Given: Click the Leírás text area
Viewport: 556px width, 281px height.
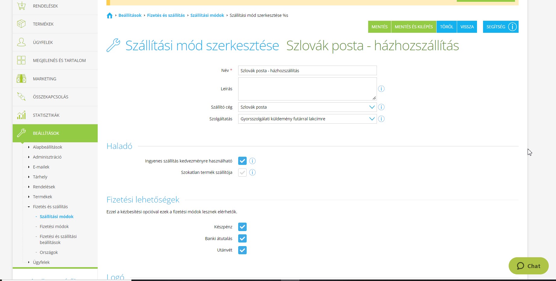Looking at the screenshot, I should [x=307, y=89].
